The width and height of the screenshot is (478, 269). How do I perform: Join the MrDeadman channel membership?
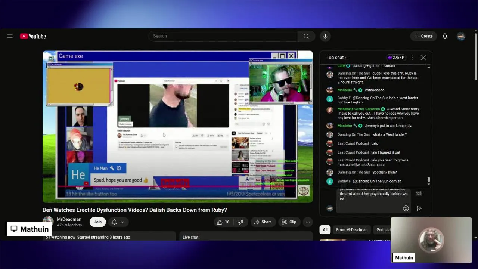[x=98, y=222]
